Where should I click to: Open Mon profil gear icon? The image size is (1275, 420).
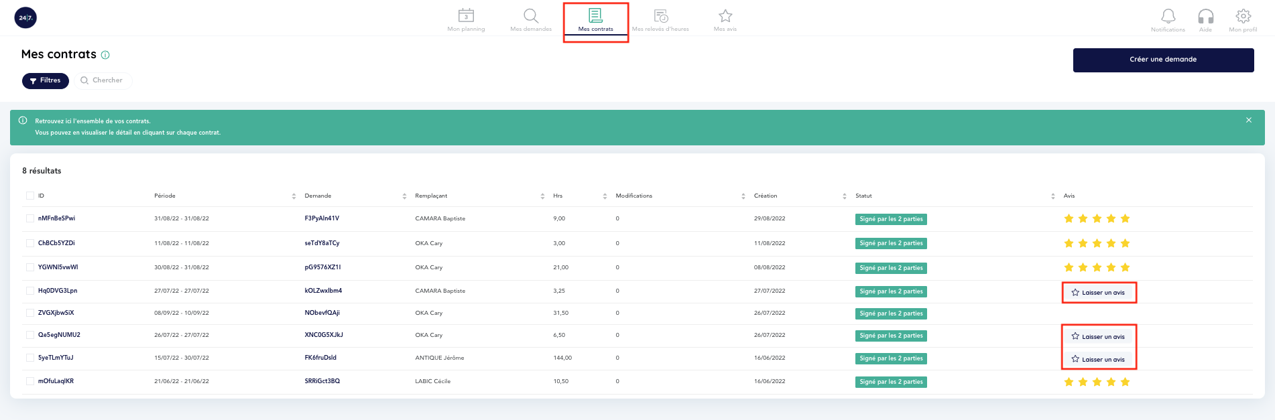coord(1243,16)
